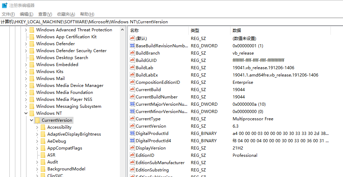Expand Windows Media Device Manager key
Viewport: 343px width, 177px height.
(x=26, y=86)
